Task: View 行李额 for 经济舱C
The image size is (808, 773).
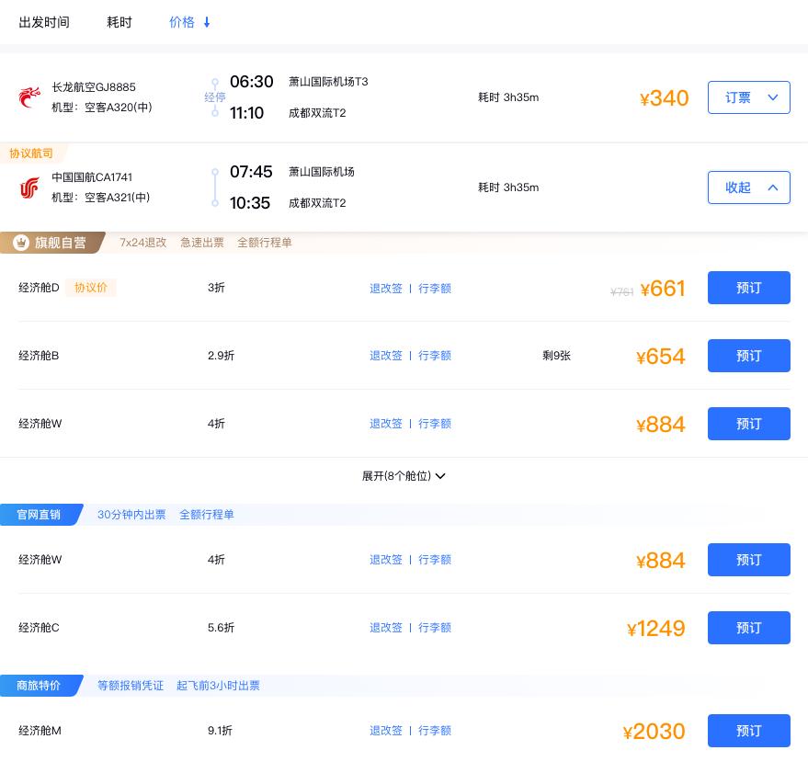Action: (435, 628)
